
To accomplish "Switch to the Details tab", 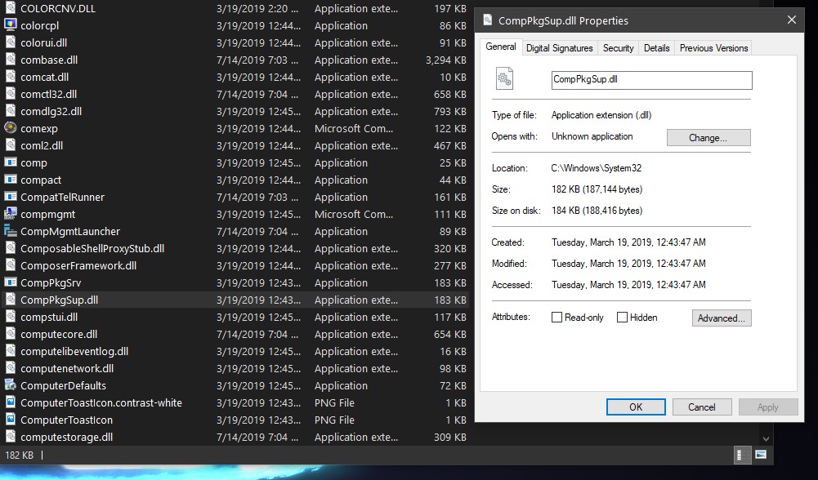I will [x=656, y=48].
